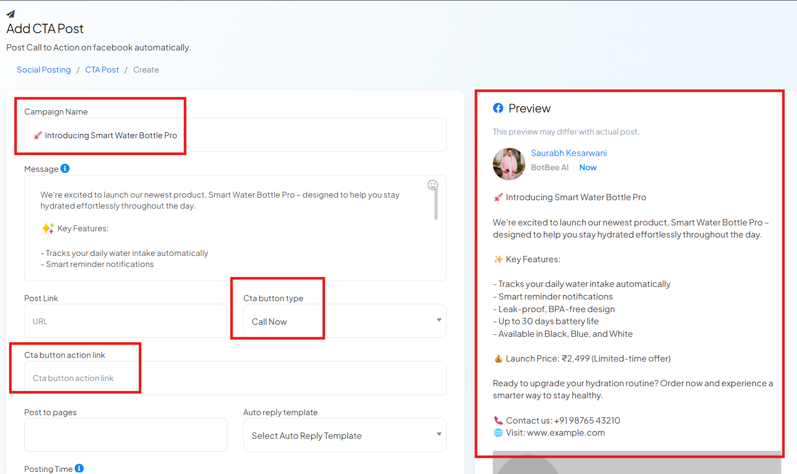Open the Cta button type dropdown
The height and width of the screenshot is (474, 797).
345,321
